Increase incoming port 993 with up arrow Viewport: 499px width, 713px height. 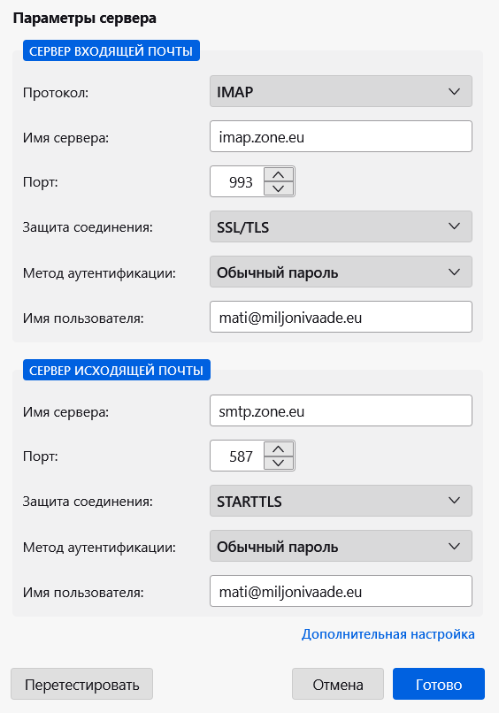279,174
